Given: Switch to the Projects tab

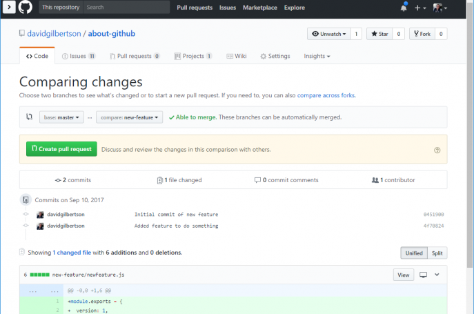Looking at the screenshot, I should click(193, 56).
